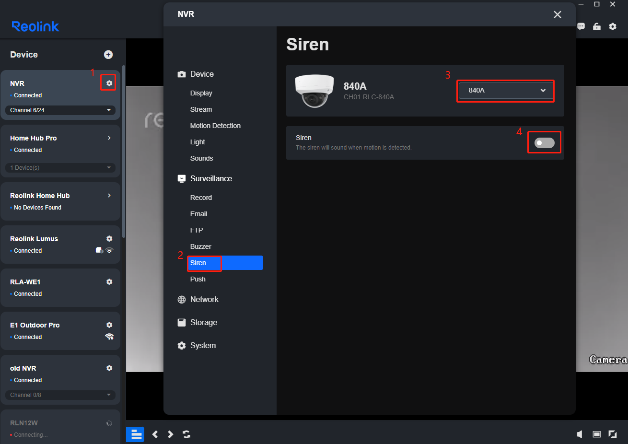Expand old NVR Channel 0/8 dropdown
This screenshot has height=444, width=628.
(60, 395)
